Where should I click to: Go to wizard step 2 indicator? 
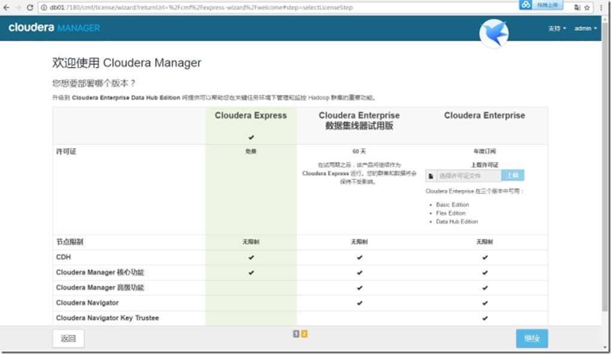pos(305,334)
